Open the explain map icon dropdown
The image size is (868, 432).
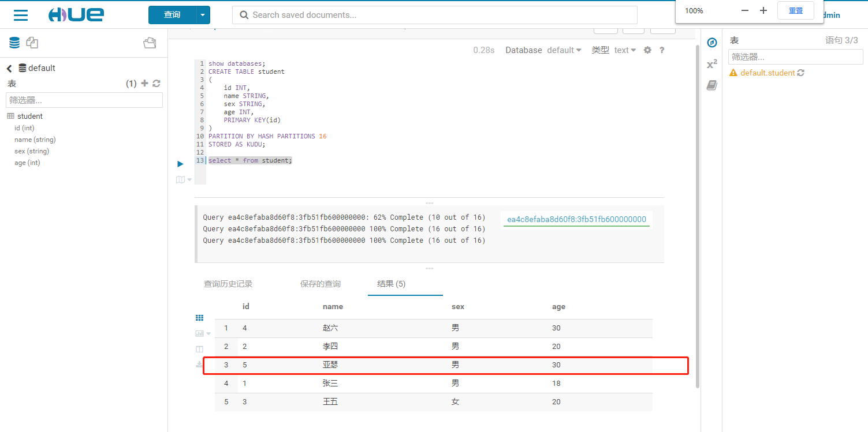pyautogui.click(x=184, y=180)
